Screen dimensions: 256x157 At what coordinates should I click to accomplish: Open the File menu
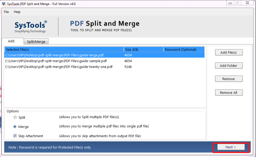tap(6, 12)
